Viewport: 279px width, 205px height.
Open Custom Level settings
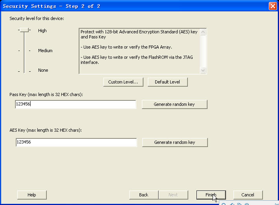123,82
